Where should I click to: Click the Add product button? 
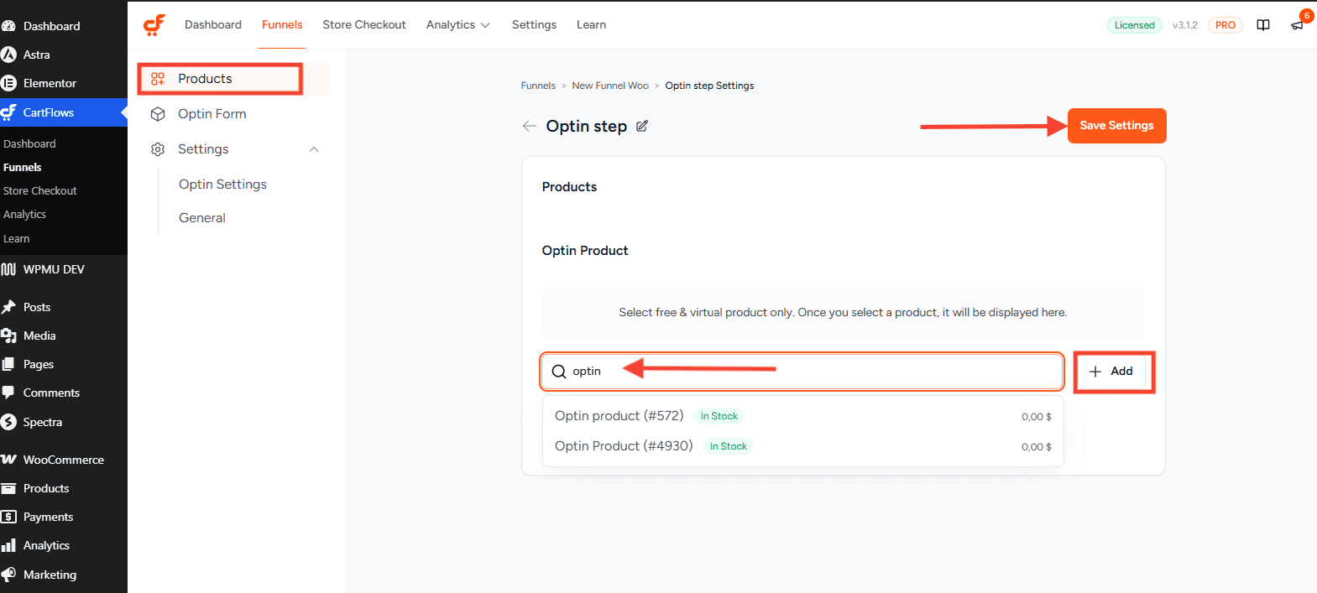pos(1111,372)
